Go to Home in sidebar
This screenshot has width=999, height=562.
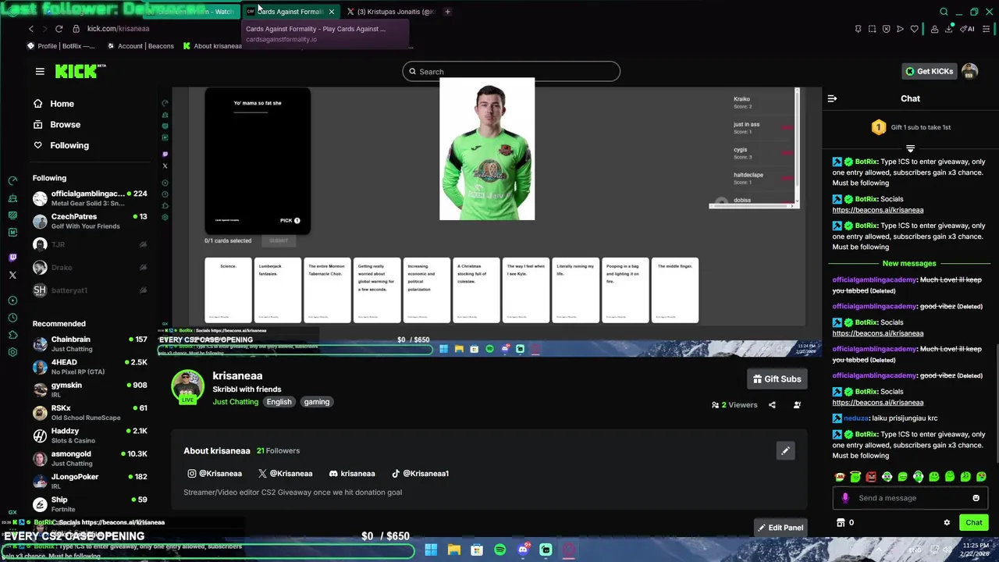(x=62, y=104)
